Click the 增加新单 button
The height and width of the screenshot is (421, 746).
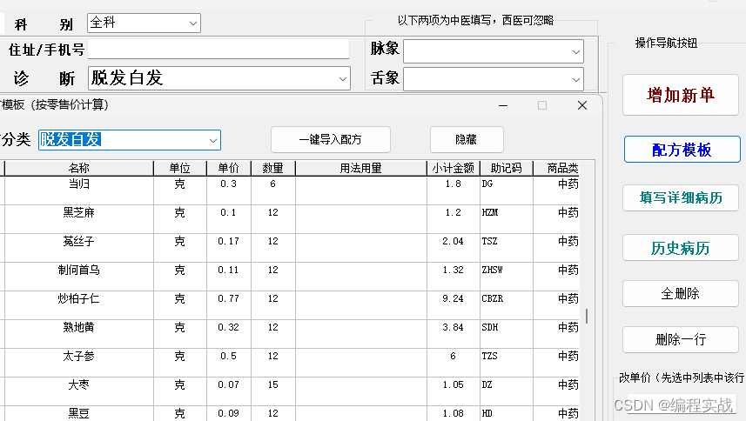(681, 95)
